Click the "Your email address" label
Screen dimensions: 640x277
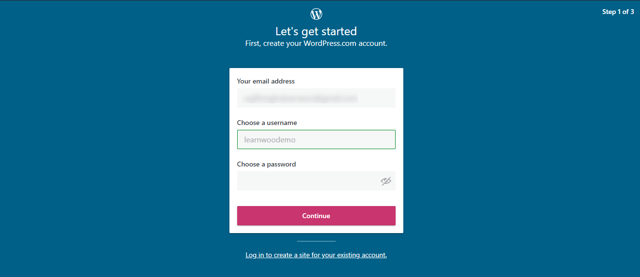pos(266,81)
